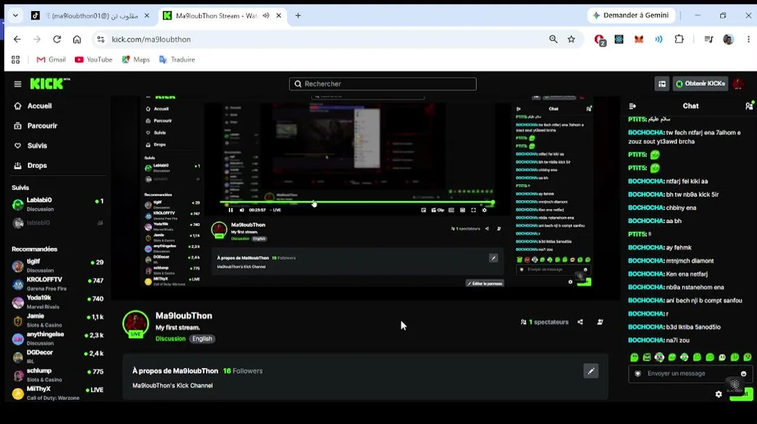Open the red extension with badge 2
Screen dimensions: 757x424
point(600,39)
